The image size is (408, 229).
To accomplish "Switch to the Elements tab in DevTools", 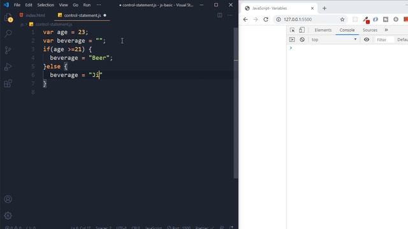I will click(323, 30).
